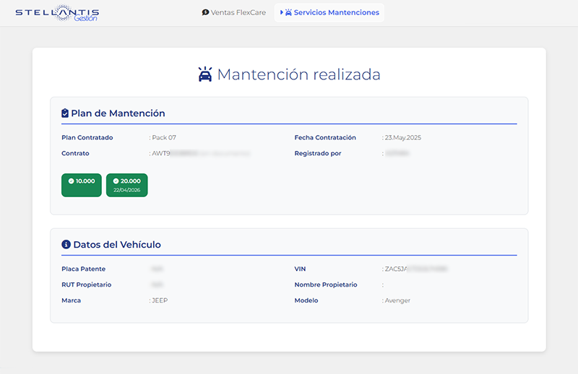Select the green 10.000 maintenance badge
578x374 pixels.
click(x=82, y=185)
